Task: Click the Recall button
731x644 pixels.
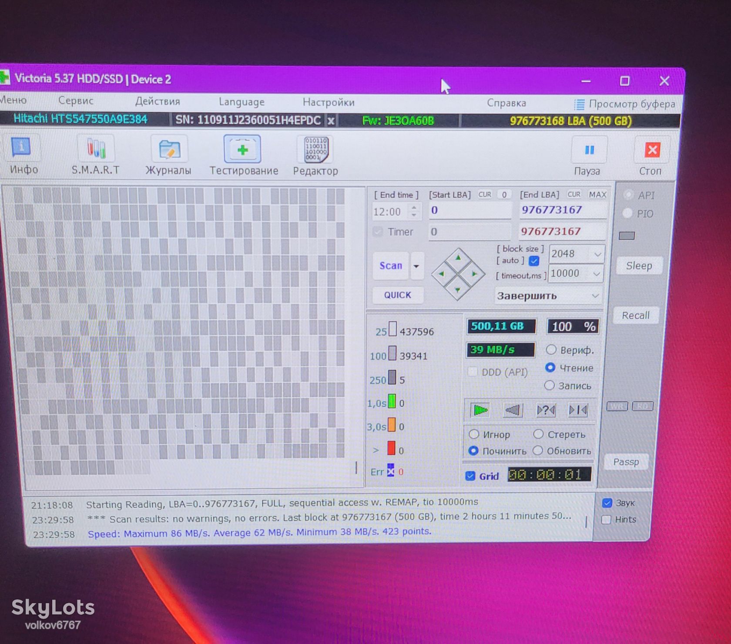Action: pos(636,315)
